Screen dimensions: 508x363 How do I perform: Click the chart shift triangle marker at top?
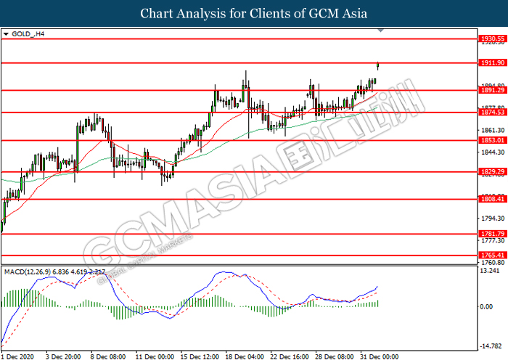tap(381, 30)
